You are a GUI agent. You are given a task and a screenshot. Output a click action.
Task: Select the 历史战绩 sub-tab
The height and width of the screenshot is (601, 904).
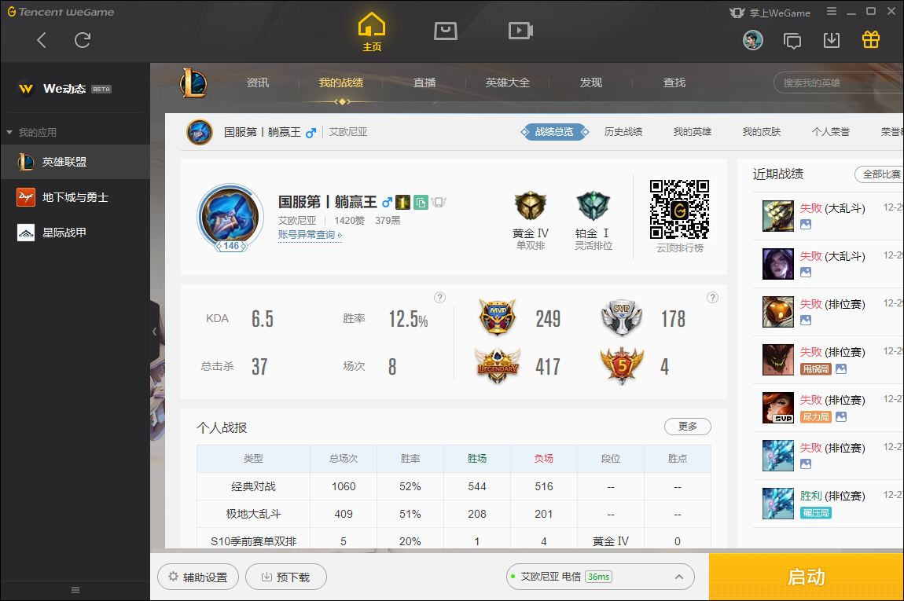623,132
